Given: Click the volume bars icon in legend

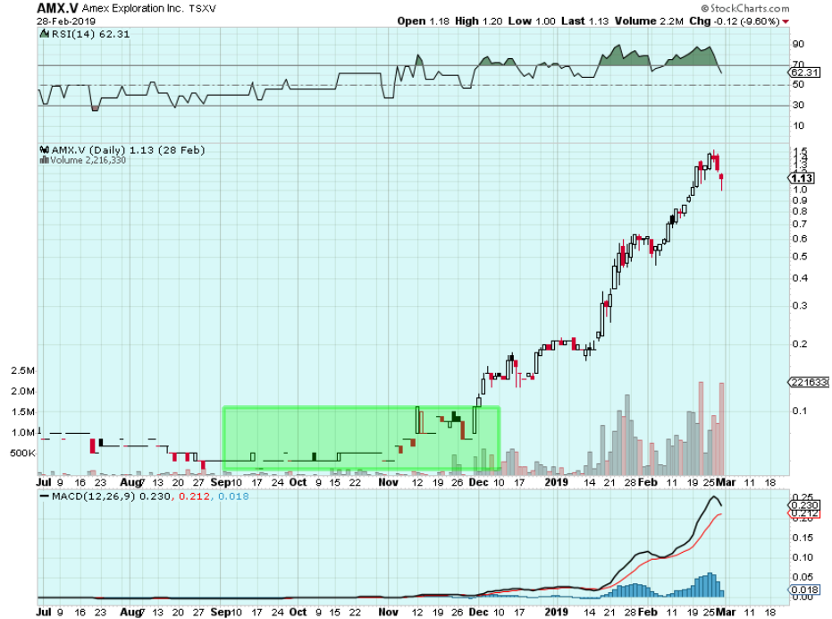Looking at the screenshot, I should point(45,160).
